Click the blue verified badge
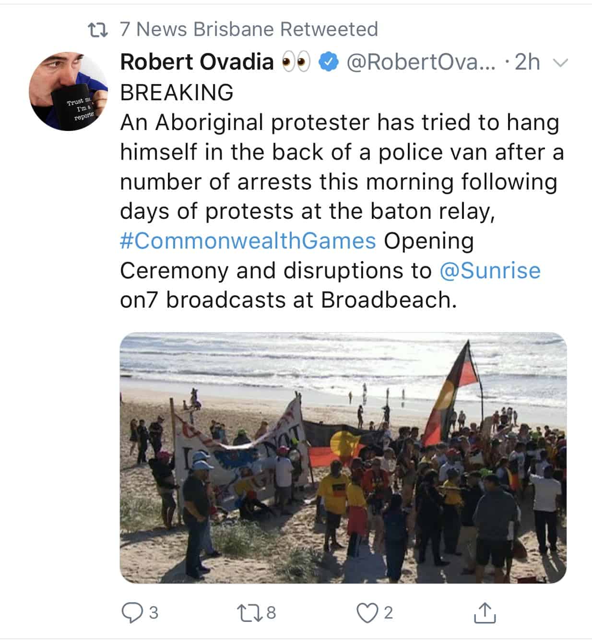Screen dimensions: 592x644 click(330, 62)
